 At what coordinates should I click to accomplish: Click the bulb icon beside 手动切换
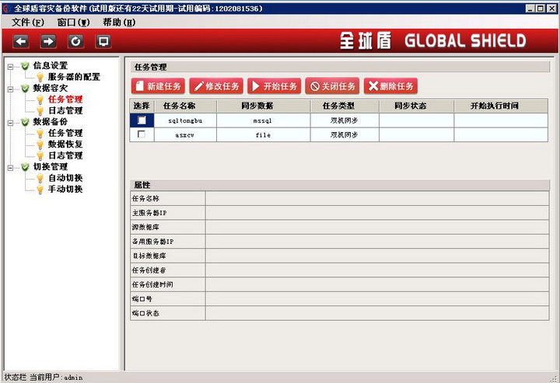click(40, 190)
